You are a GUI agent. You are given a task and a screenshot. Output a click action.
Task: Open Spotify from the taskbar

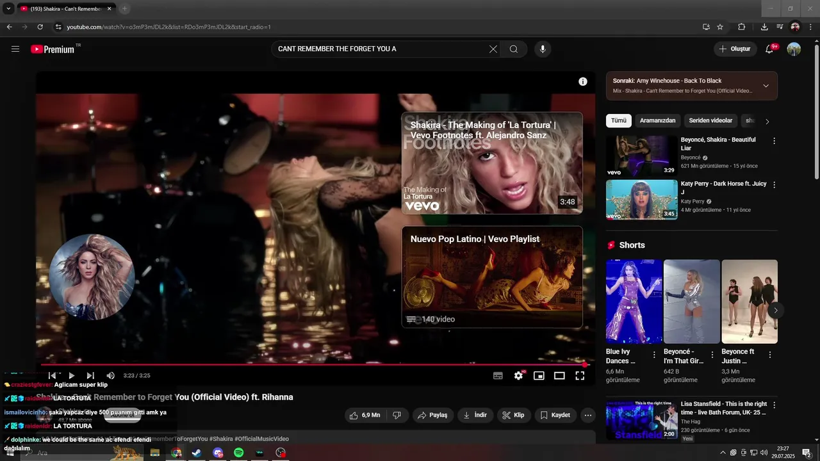click(x=238, y=453)
